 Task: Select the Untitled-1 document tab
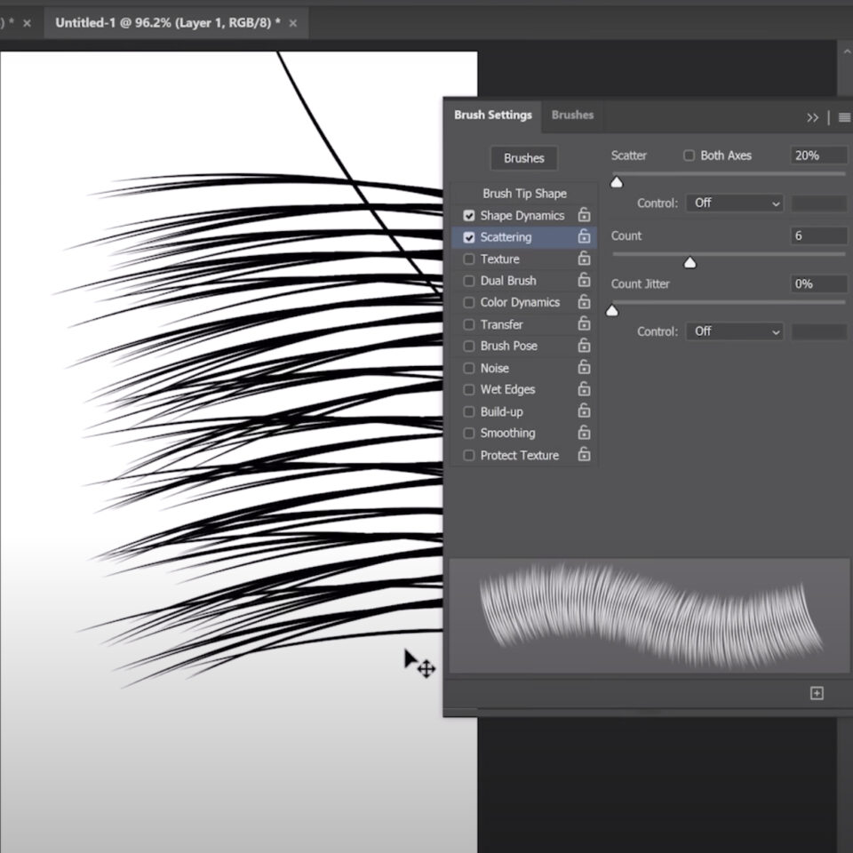(167, 23)
